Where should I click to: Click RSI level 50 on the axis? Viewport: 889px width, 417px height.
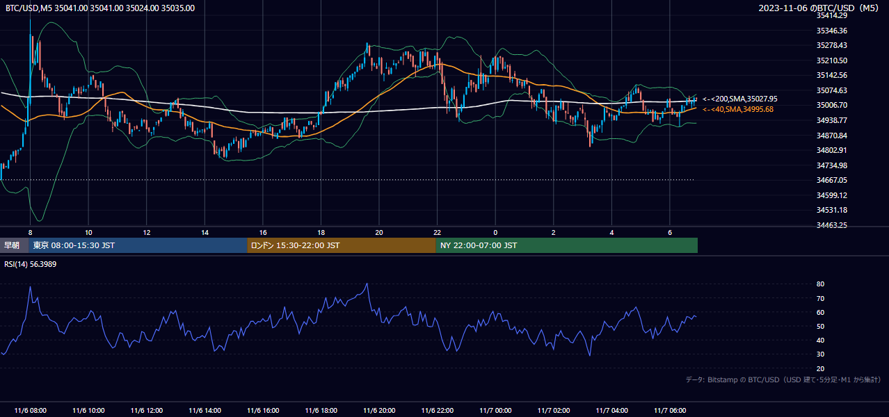coord(821,326)
